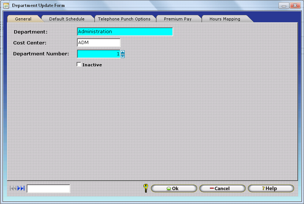Open the Telephone Punch Options tab
Image resolution: width=304 pixels, height=204 pixels.
tap(124, 19)
